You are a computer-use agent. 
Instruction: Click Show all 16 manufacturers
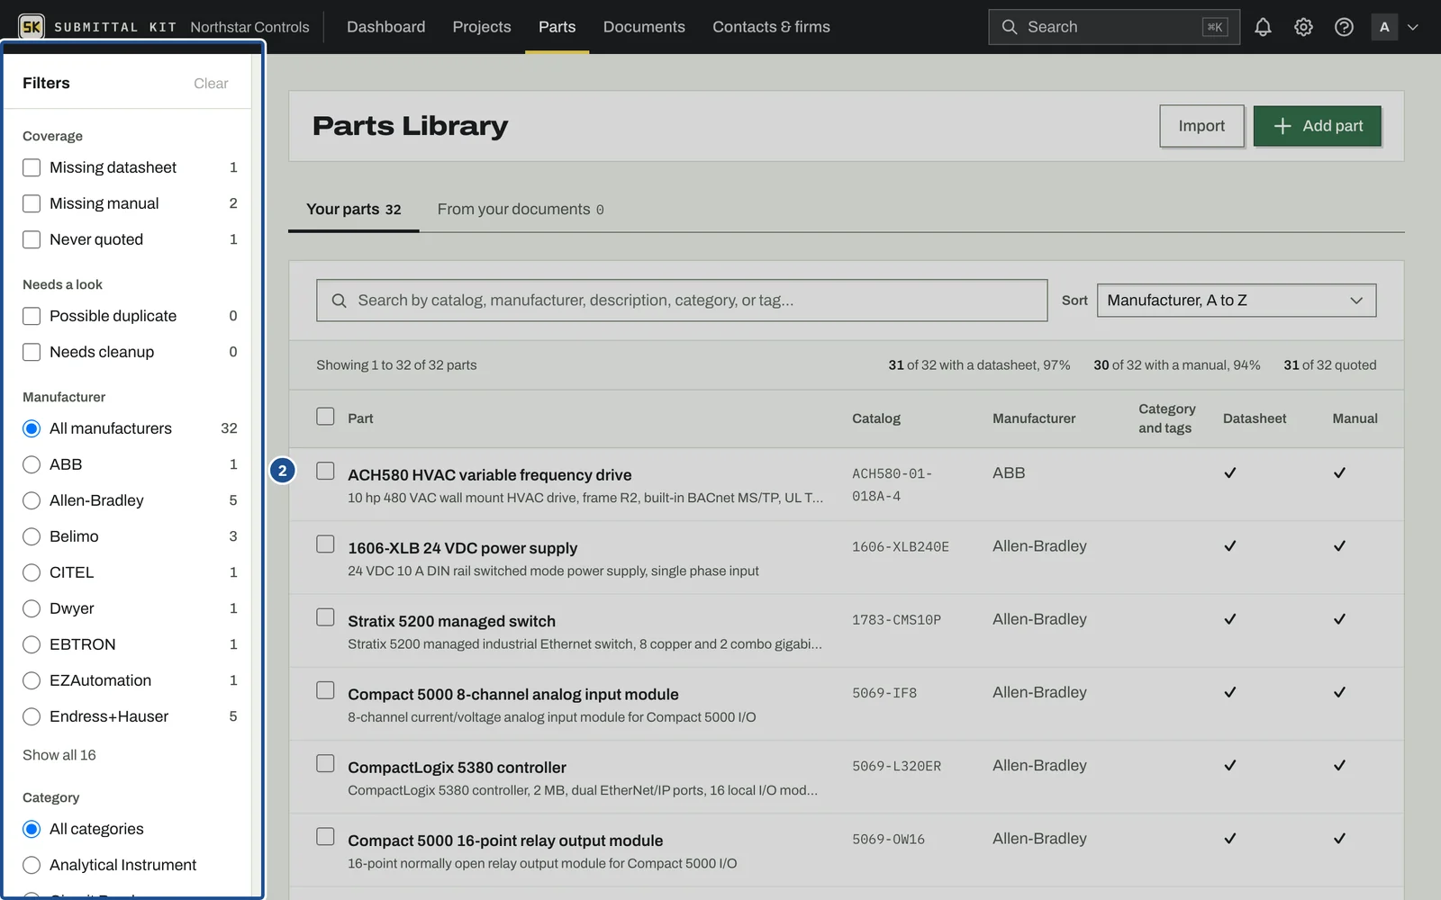[59, 755]
